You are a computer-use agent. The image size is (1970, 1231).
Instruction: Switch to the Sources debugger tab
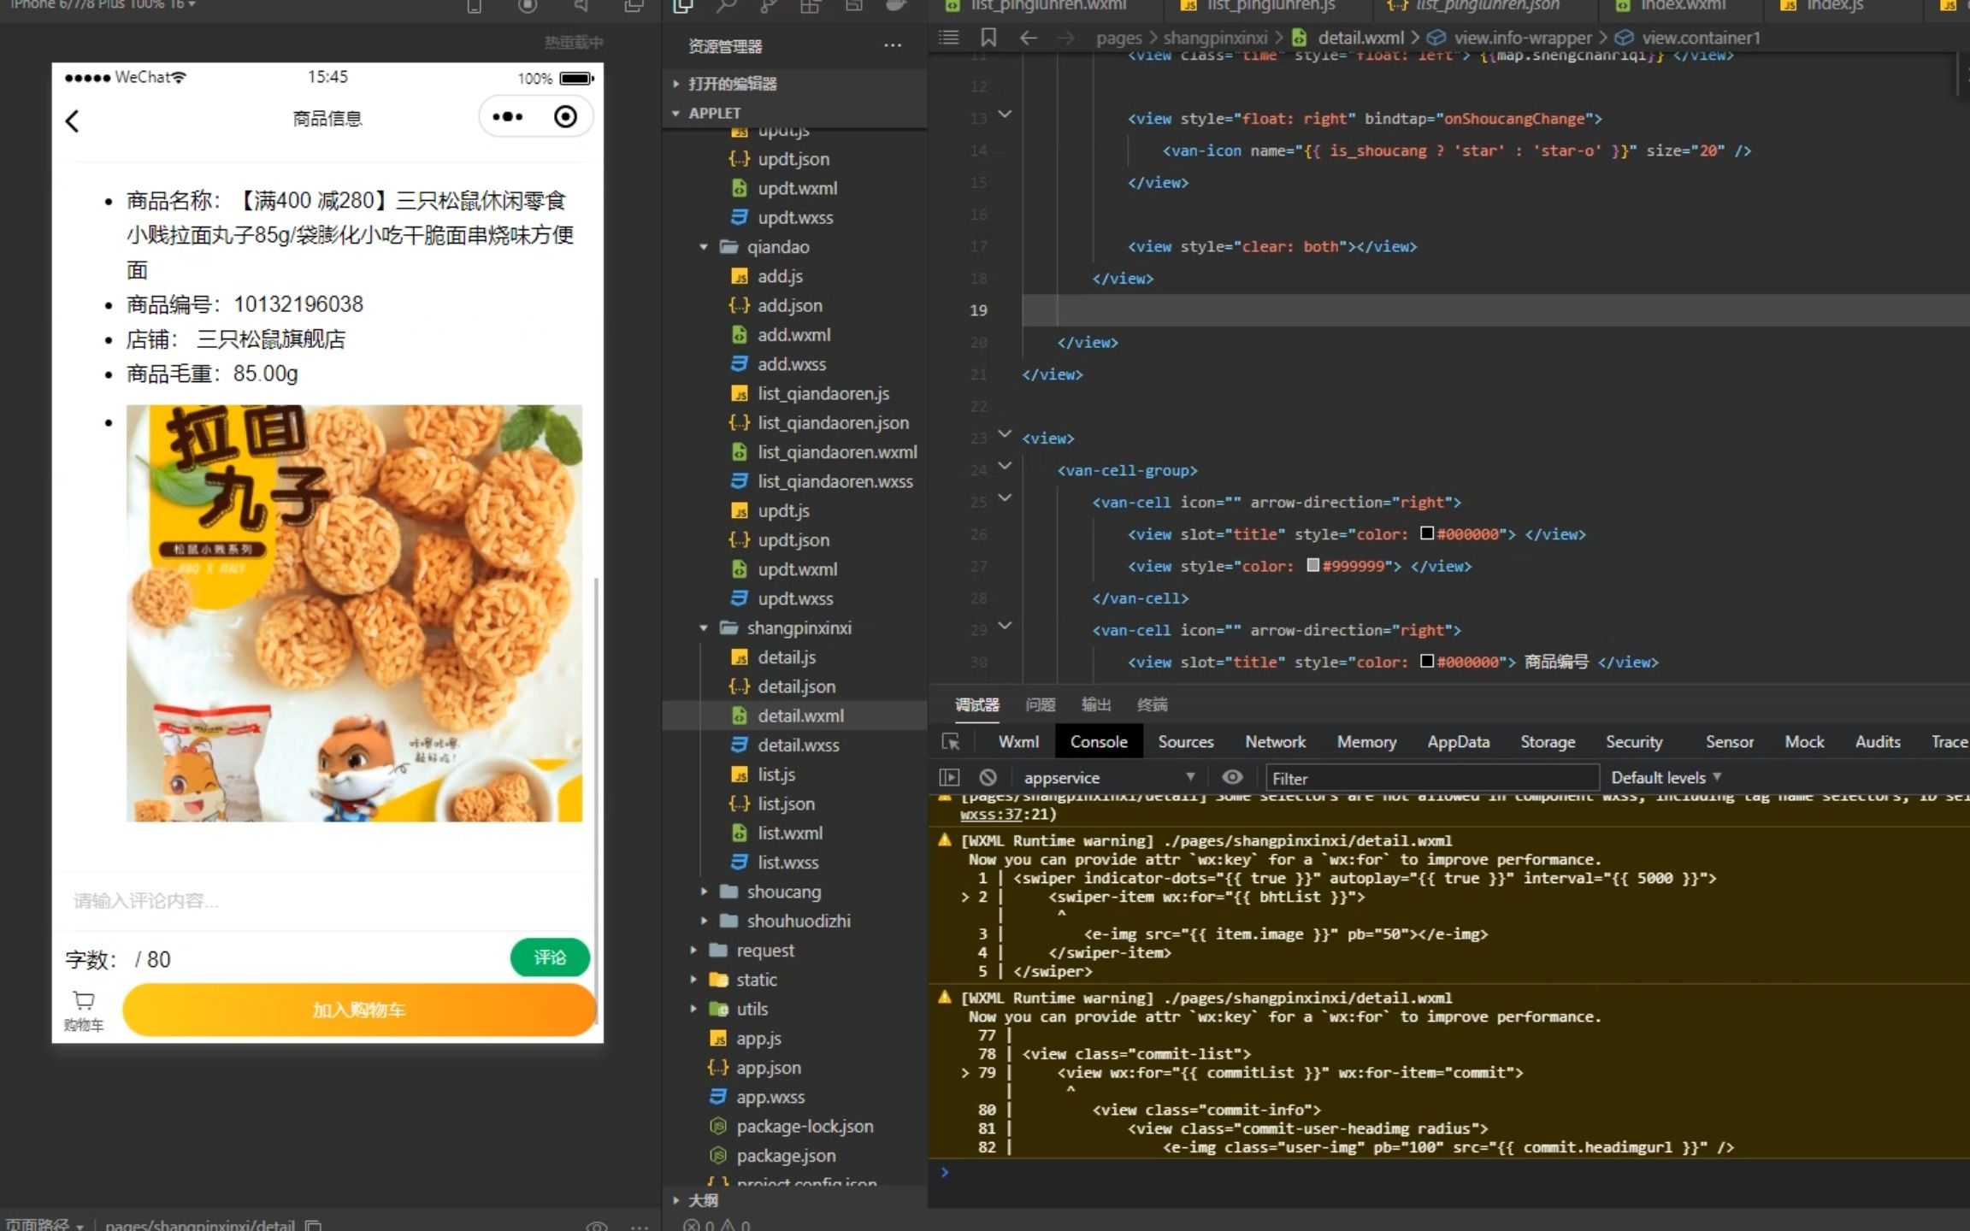tap(1186, 741)
